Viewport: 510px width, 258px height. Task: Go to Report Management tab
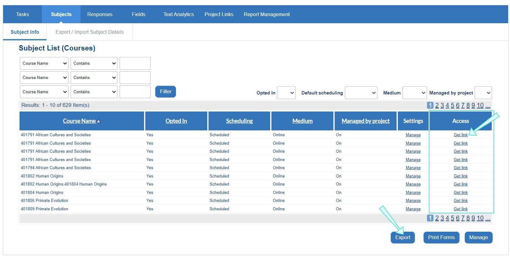[x=266, y=14]
